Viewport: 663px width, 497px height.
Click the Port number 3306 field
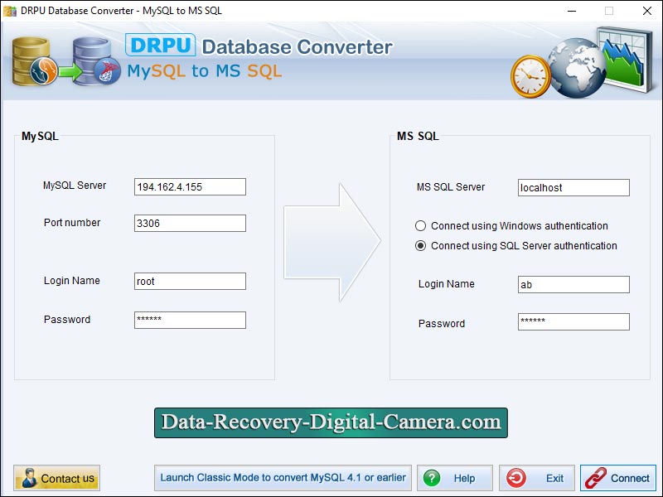coord(189,223)
